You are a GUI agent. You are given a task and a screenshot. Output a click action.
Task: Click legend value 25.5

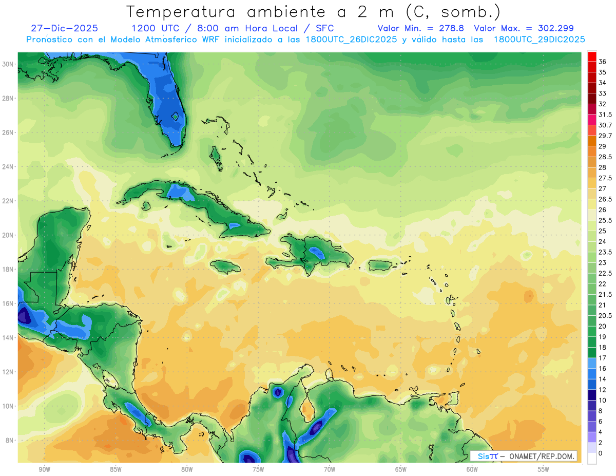(605, 220)
